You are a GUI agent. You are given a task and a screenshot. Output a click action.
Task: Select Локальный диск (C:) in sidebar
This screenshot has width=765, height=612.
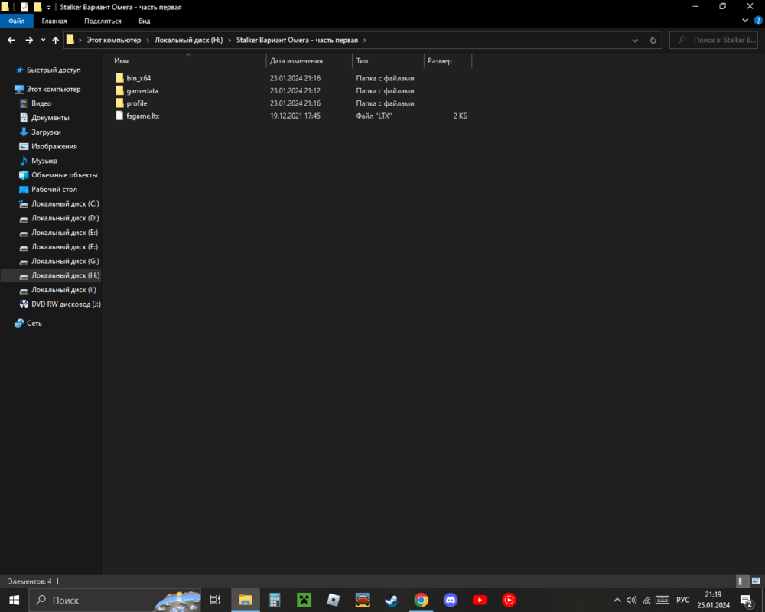point(65,203)
